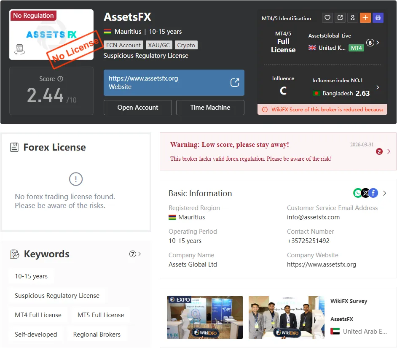The width and height of the screenshot is (397, 348).
Task: Click the United Kingdom flag icon
Action: tap(312, 48)
